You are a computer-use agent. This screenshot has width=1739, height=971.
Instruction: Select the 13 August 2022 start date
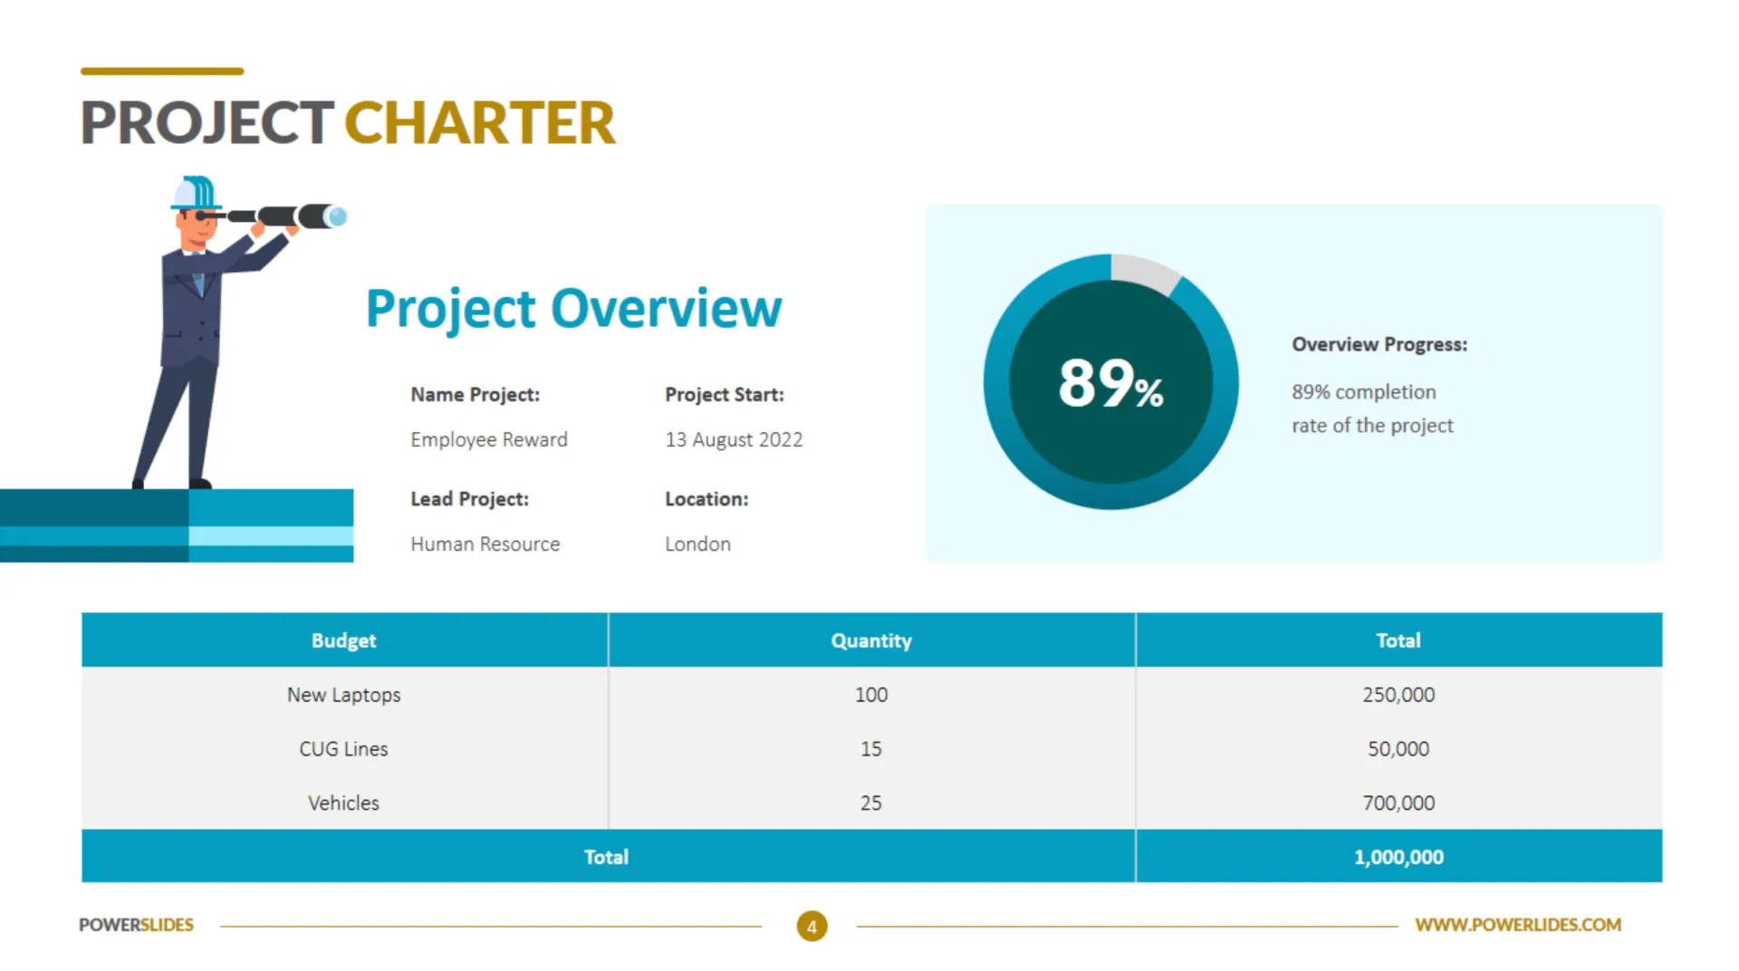pyautogui.click(x=734, y=440)
